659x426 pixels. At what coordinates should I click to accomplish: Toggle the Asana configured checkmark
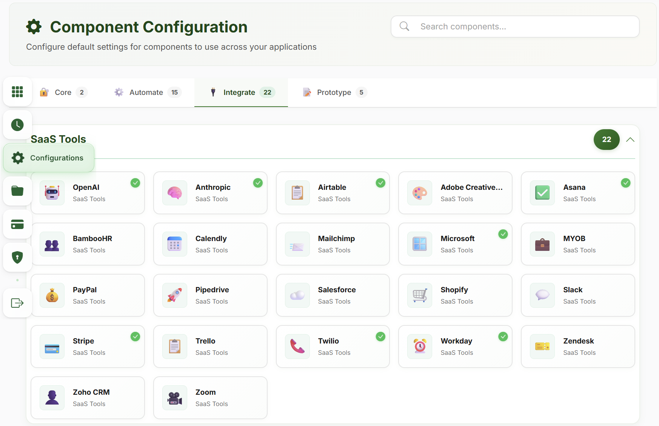pos(625,183)
